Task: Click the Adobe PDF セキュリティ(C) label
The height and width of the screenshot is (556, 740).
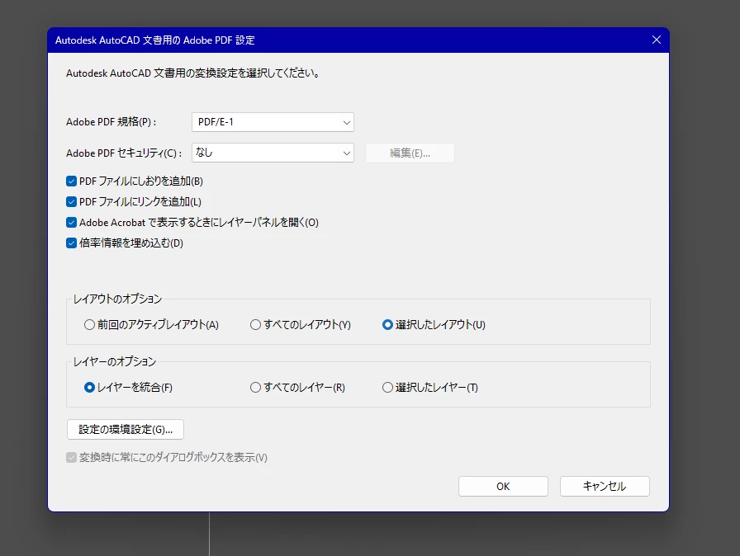Action: click(124, 153)
